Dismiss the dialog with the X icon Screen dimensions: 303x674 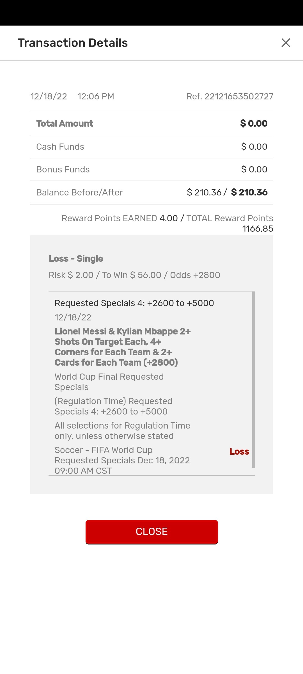tap(286, 43)
